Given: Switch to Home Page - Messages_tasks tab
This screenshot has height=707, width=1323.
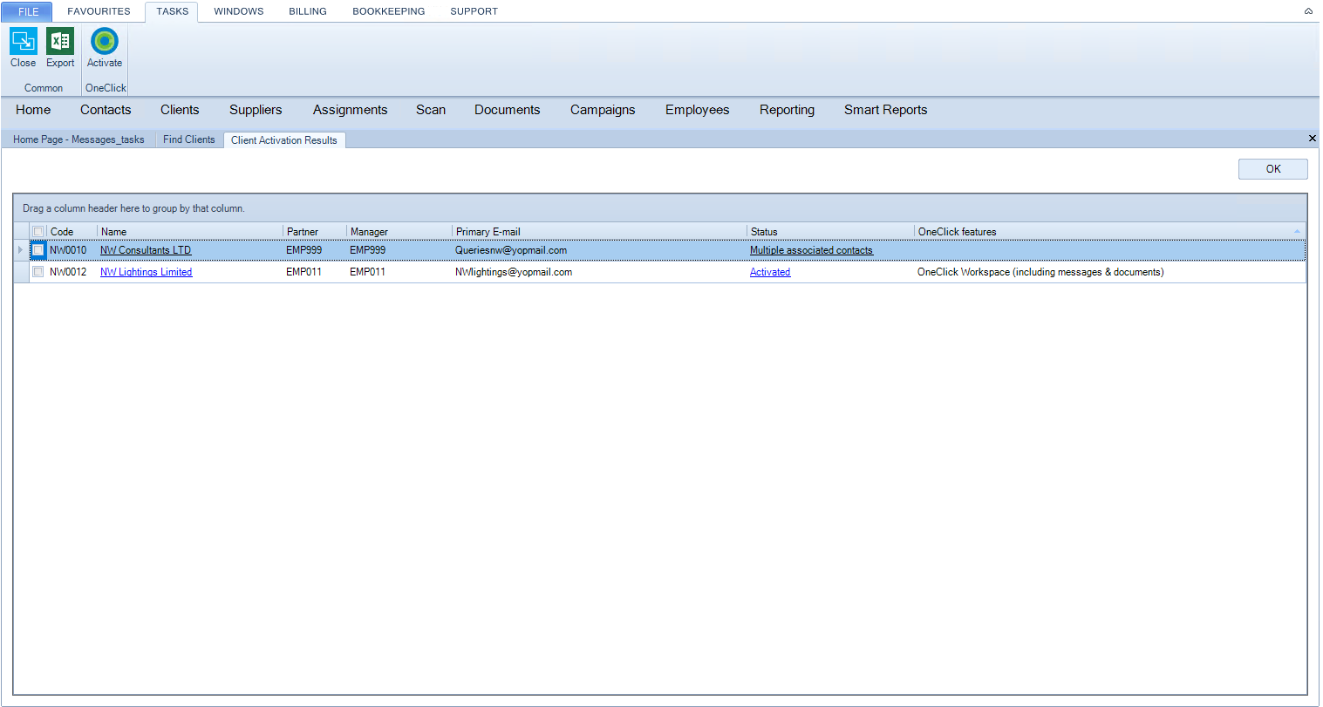Looking at the screenshot, I should (x=78, y=139).
